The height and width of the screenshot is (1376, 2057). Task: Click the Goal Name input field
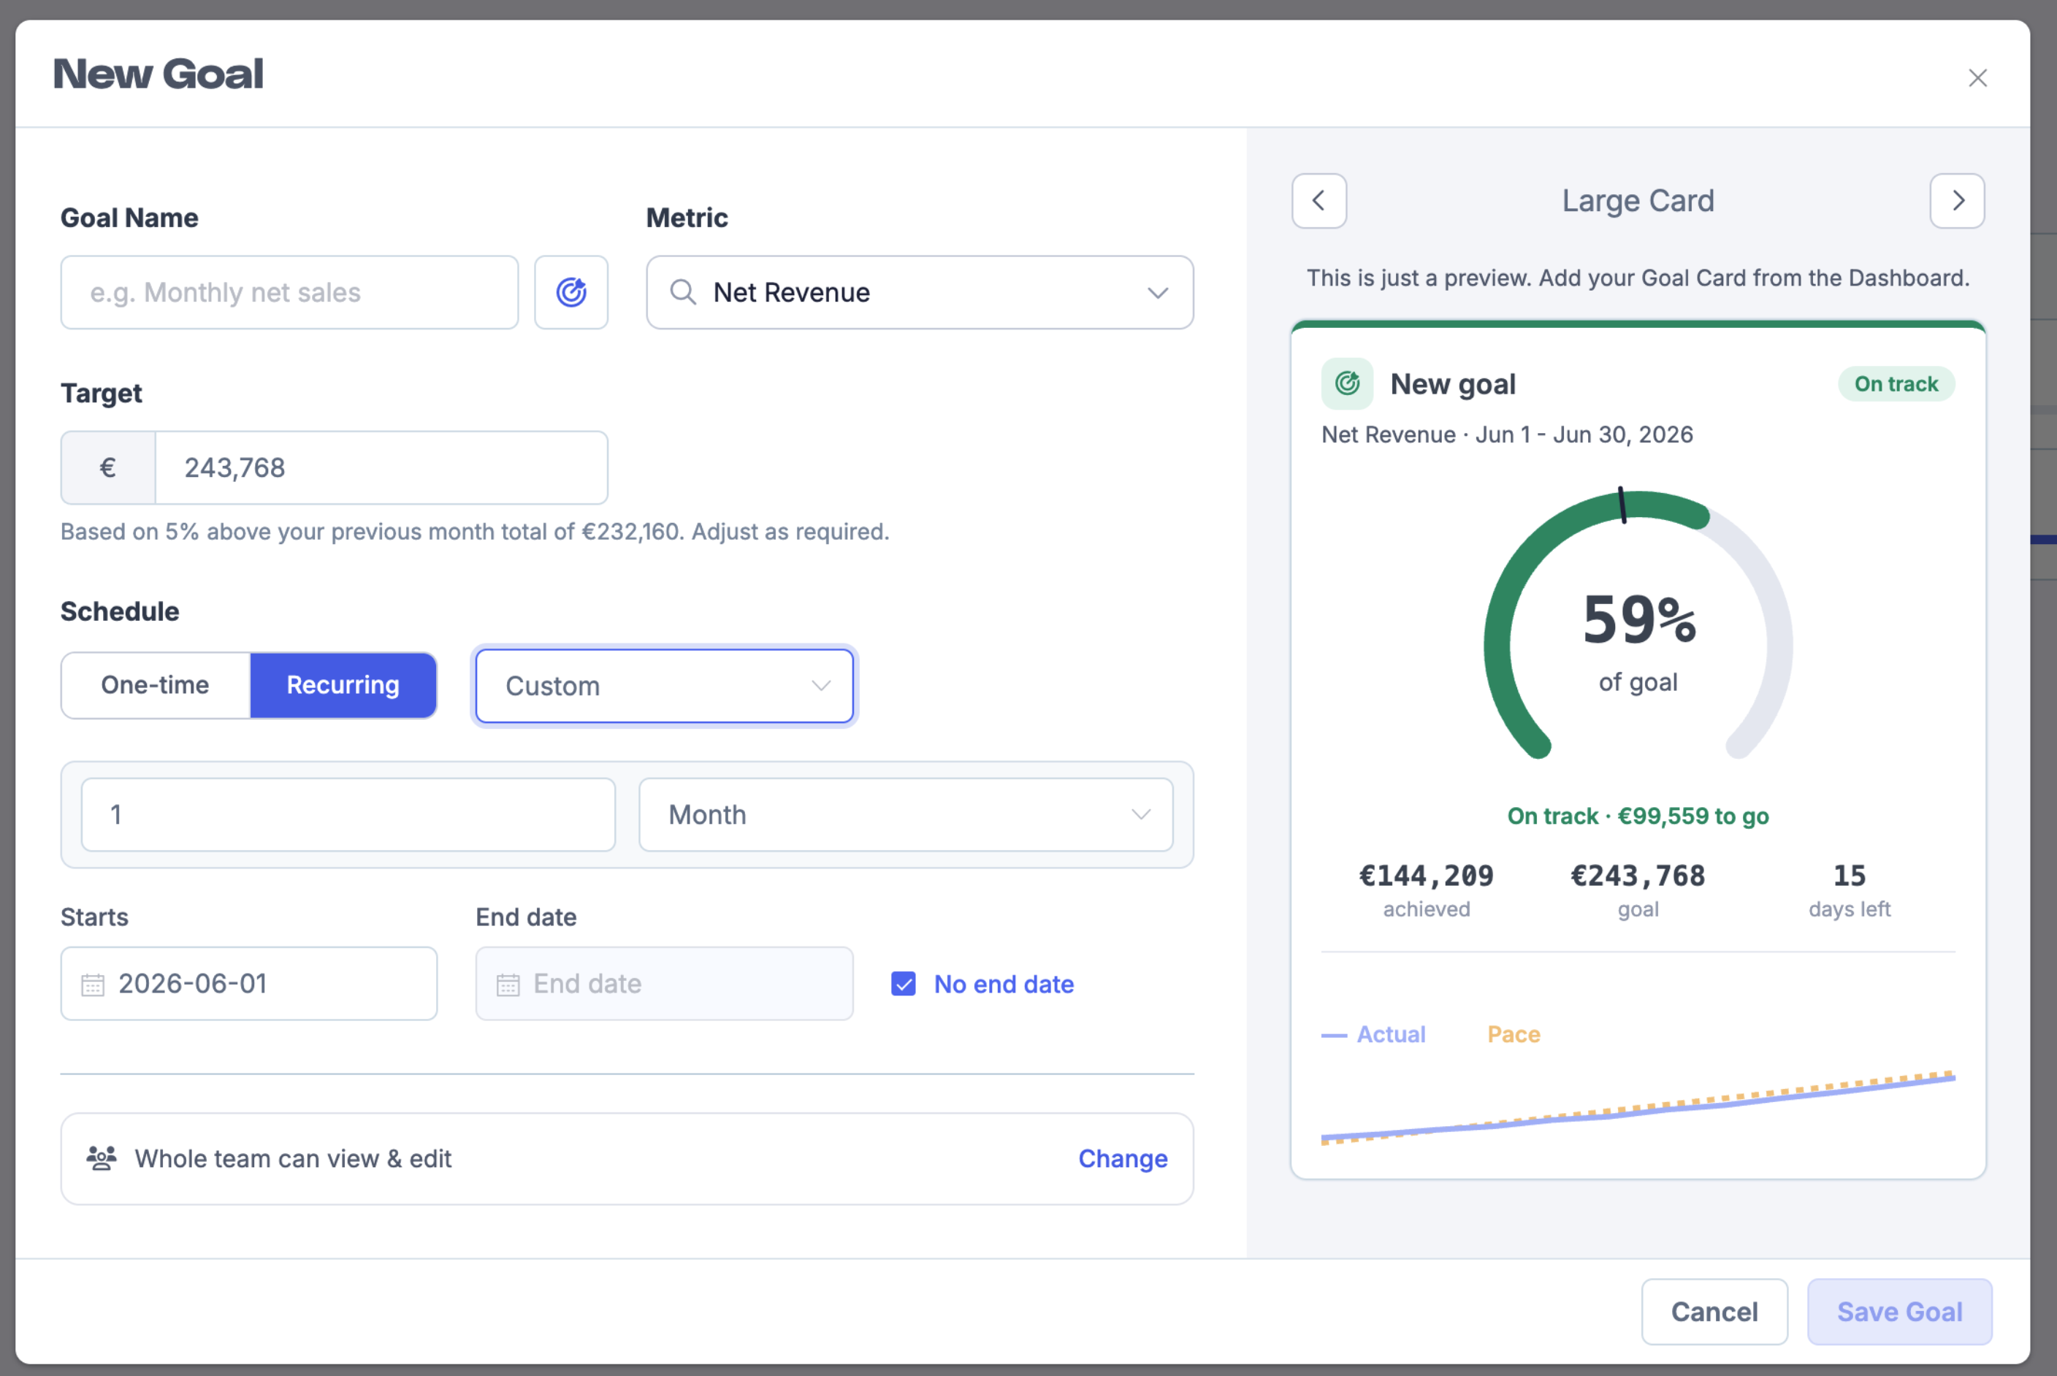pos(289,292)
